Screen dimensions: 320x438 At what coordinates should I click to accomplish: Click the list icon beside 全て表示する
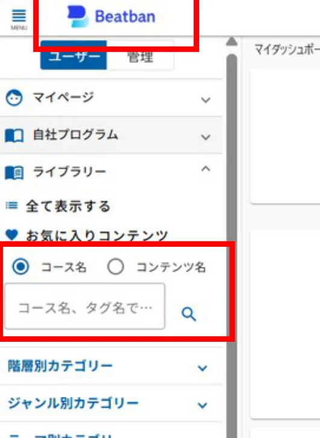coord(11,206)
